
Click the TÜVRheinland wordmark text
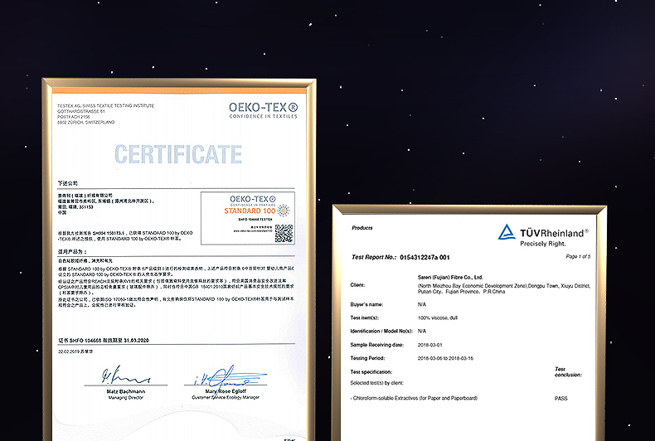pos(554,233)
